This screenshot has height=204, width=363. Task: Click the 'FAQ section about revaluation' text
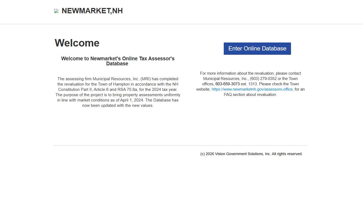(250, 95)
